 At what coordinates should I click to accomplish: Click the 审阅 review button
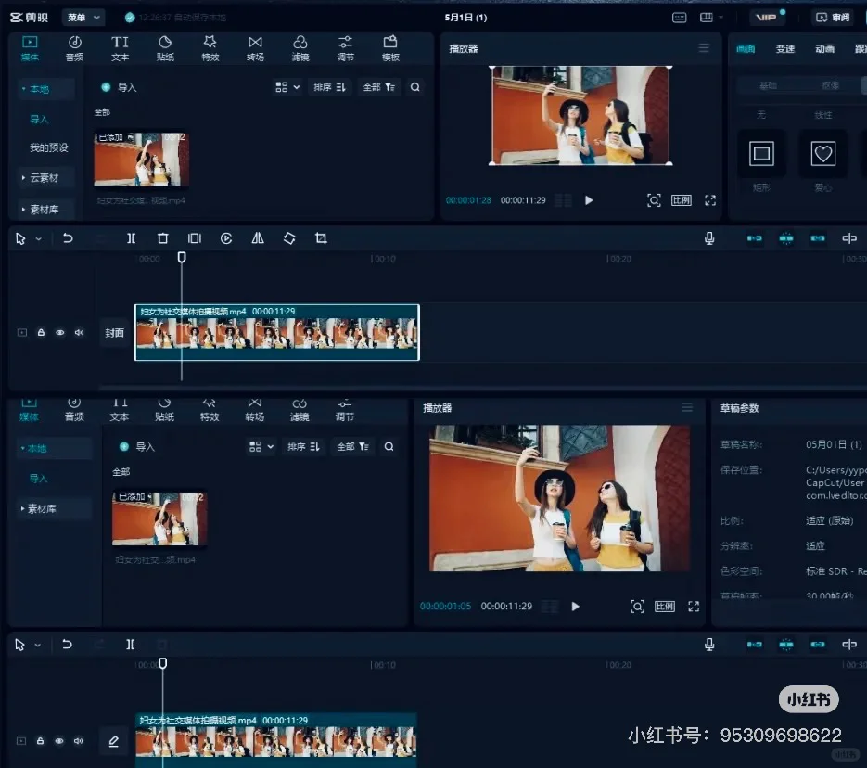point(832,17)
